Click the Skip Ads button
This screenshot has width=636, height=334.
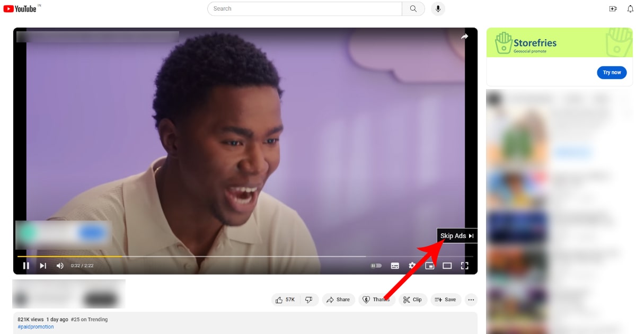pos(456,236)
